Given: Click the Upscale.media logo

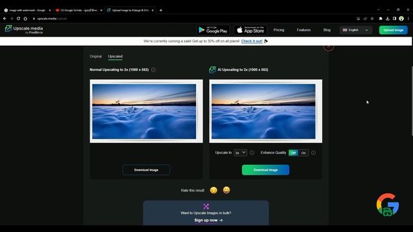Looking at the screenshot, I should [24, 30].
